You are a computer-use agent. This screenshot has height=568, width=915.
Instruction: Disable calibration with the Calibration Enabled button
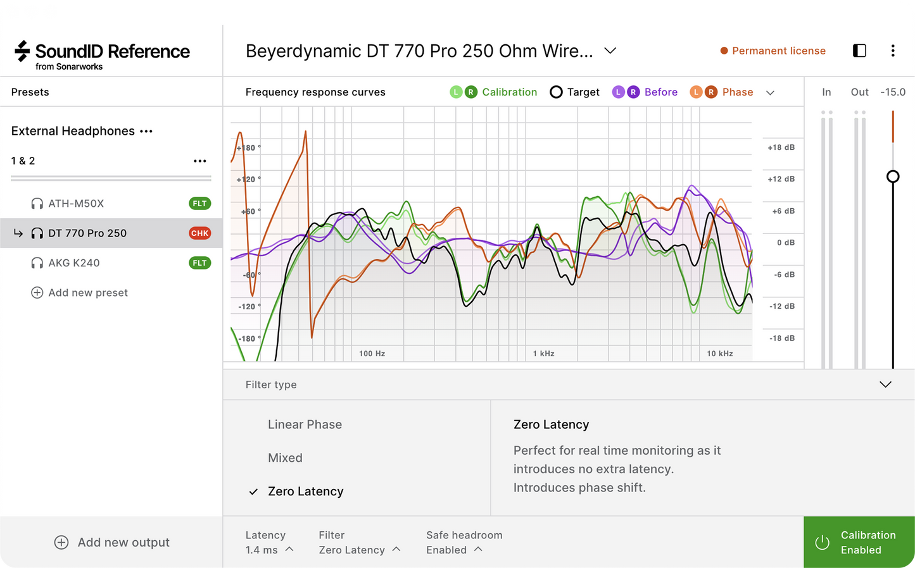coord(859,542)
